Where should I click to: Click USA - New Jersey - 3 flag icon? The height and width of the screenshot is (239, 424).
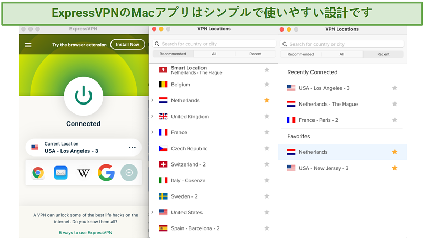pos(291,168)
